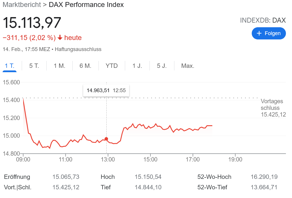Open the Haftungsausschluss disclaimer link
Viewport: 292px width, 198px height.
coord(78,49)
